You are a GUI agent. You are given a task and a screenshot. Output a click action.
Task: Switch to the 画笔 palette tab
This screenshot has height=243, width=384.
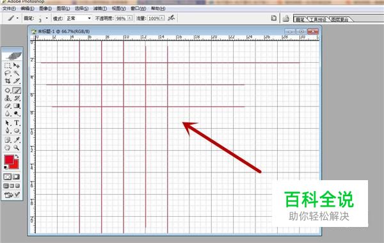point(300,20)
